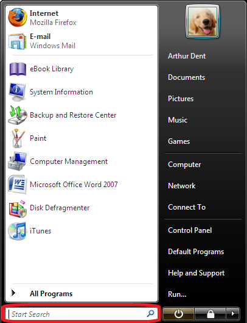Click the All Programs label
Viewport: 247px width, 323px height.
click(x=51, y=294)
